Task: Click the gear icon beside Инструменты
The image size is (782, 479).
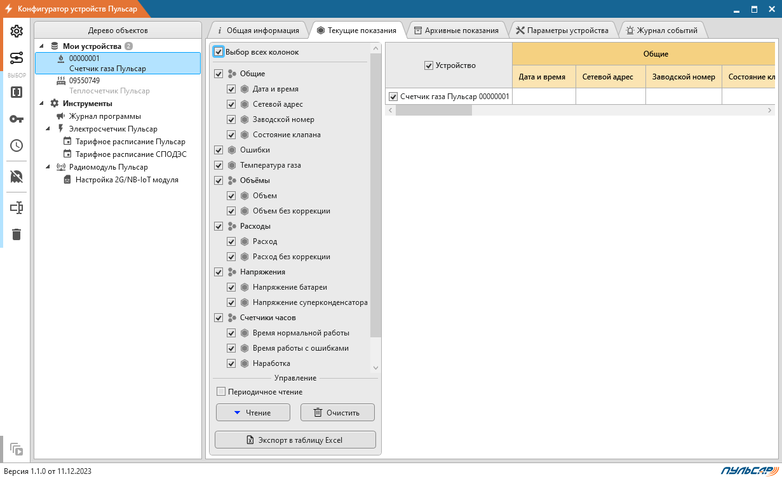Action: (x=55, y=104)
